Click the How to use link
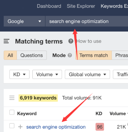 pos(89,41)
